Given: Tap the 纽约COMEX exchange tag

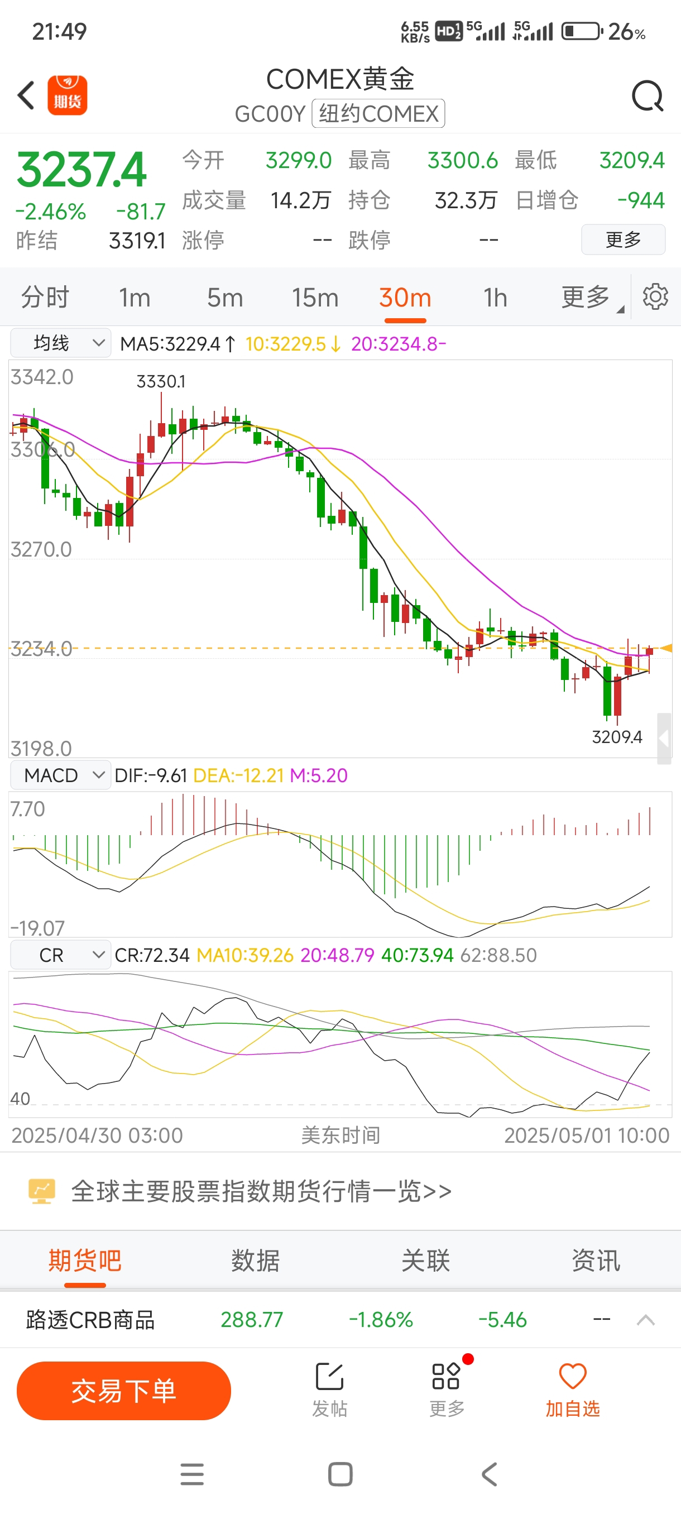Looking at the screenshot, I should 378,113.
